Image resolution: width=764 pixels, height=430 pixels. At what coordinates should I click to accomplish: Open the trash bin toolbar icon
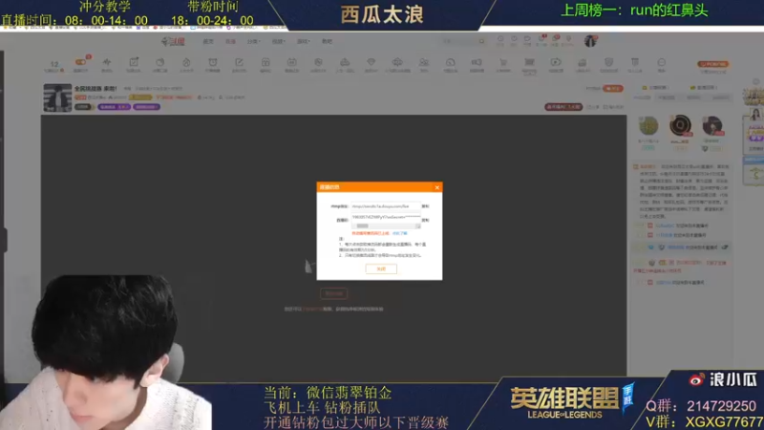pos(635,62)
